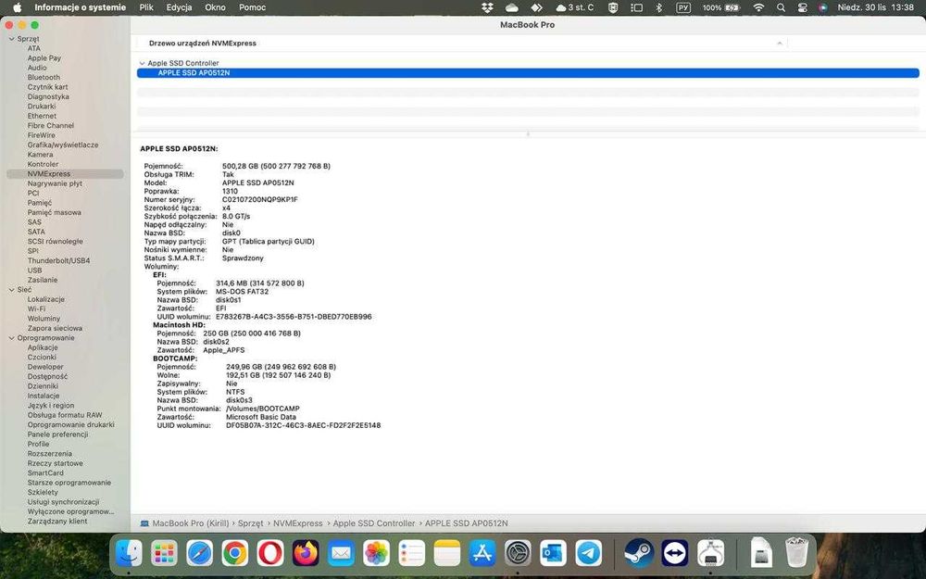
Task: Open Launchpad in the Dock
Action: point(164,554)
